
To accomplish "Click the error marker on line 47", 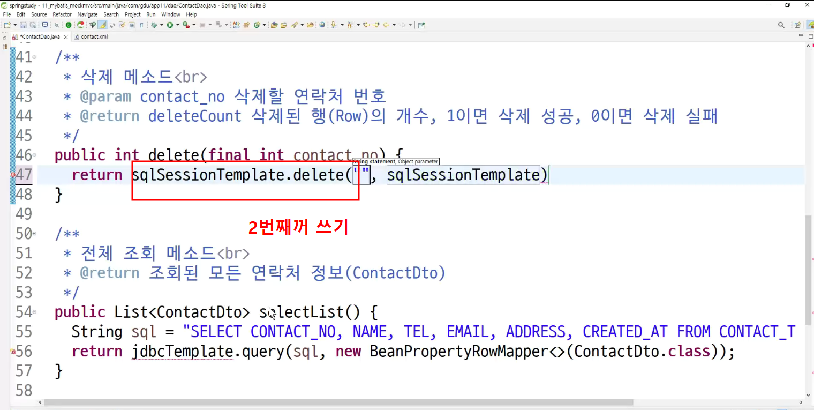I will click(13, 175).
